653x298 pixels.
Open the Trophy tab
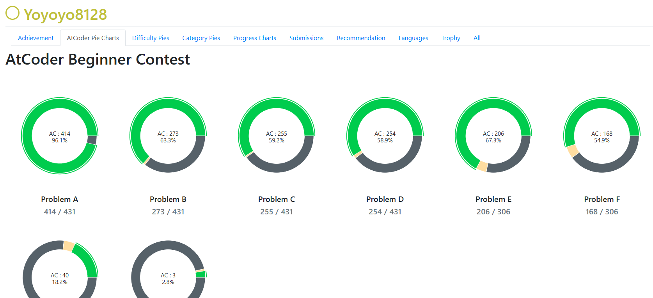pos(451,38)
